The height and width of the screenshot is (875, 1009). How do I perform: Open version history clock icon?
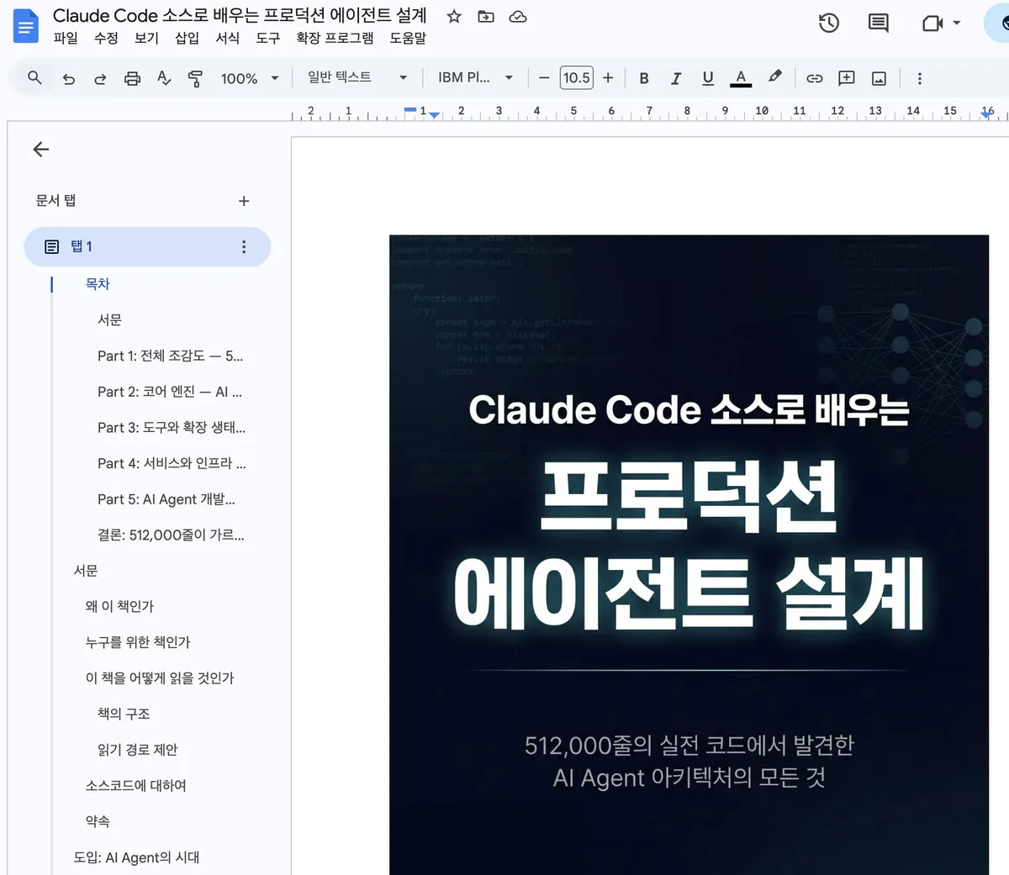pos(829,24)
